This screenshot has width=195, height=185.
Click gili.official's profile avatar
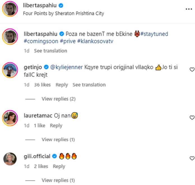click(x=10, y=159)
